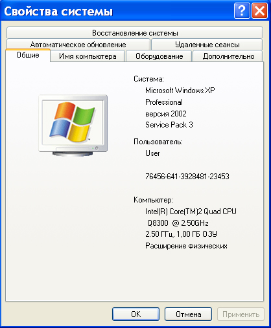Confirm with the OK button
The height and width of the screenshot is (328, 271).
(x=135, y=314)
